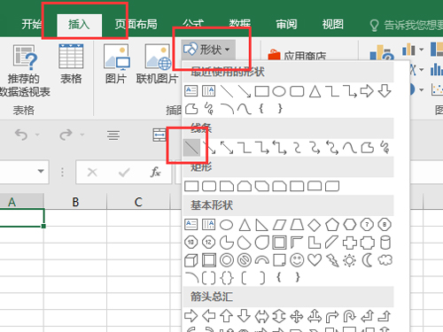Pick the text box in recent shapes
This screenshot has width=443, height=332.
coord(191,91)
